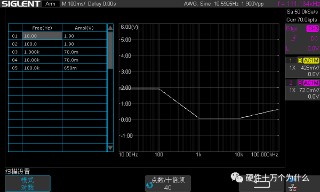Select the Freq(Hz) column header

pyautogui.click(x=42, y=28)
